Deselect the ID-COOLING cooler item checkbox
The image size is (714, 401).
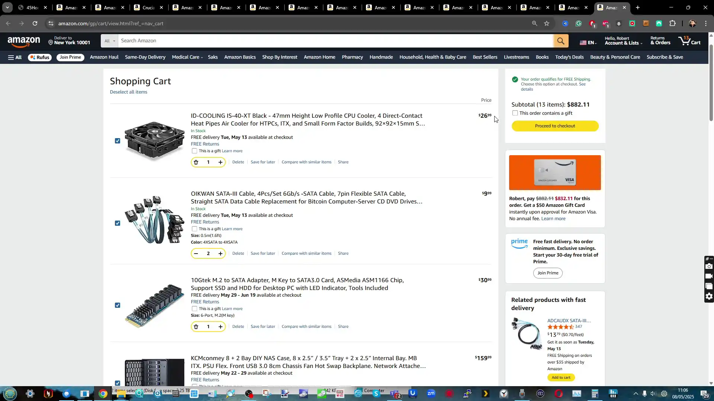[118, 141]
